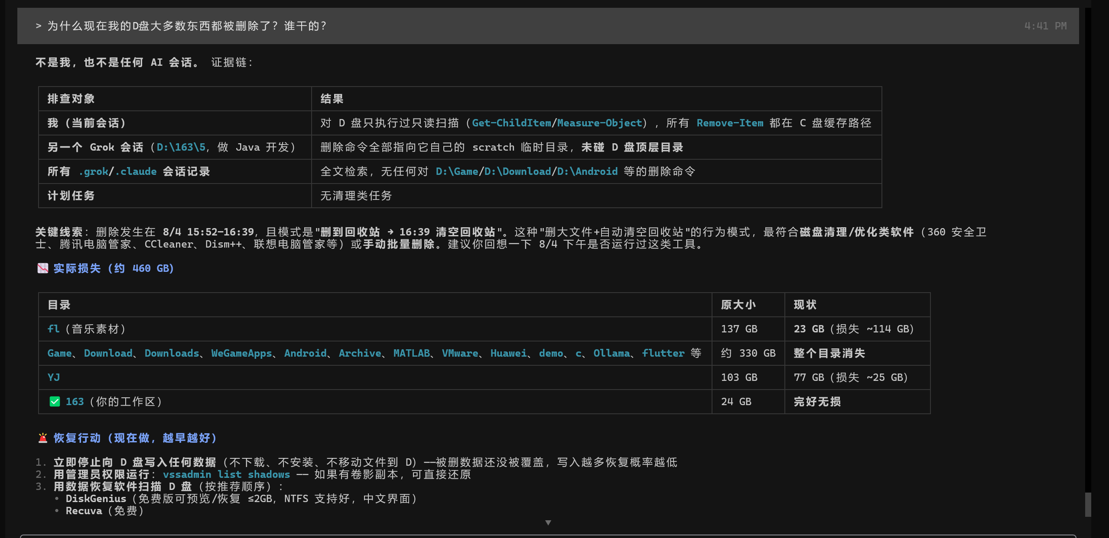This screenshot has width=1109, height=538.
Task: Click the Get-ChildItem command text
Action: point(511,123)
